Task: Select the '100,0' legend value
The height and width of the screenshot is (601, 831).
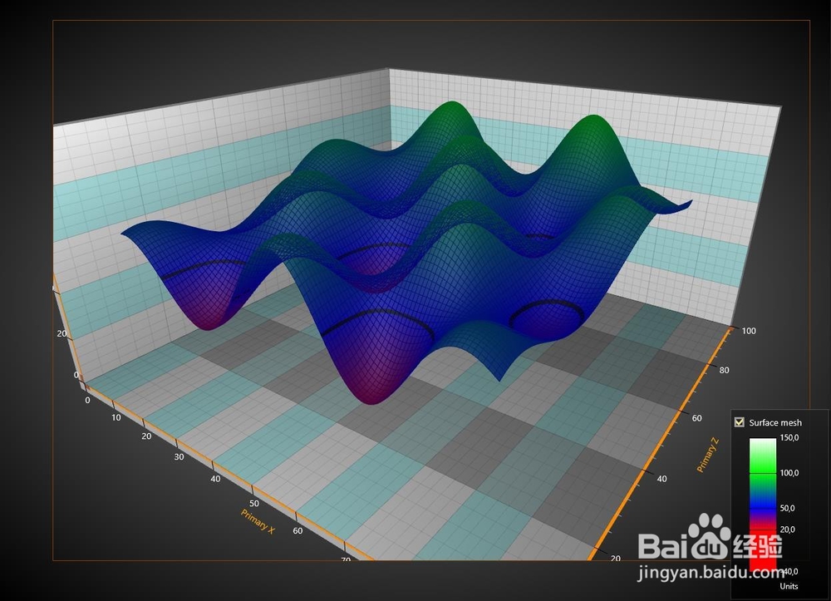Action: 789,473
